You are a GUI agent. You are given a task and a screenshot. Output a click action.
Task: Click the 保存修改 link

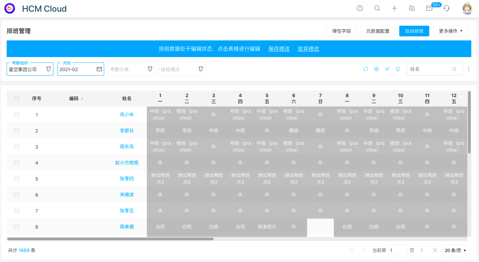pos(279,49)
